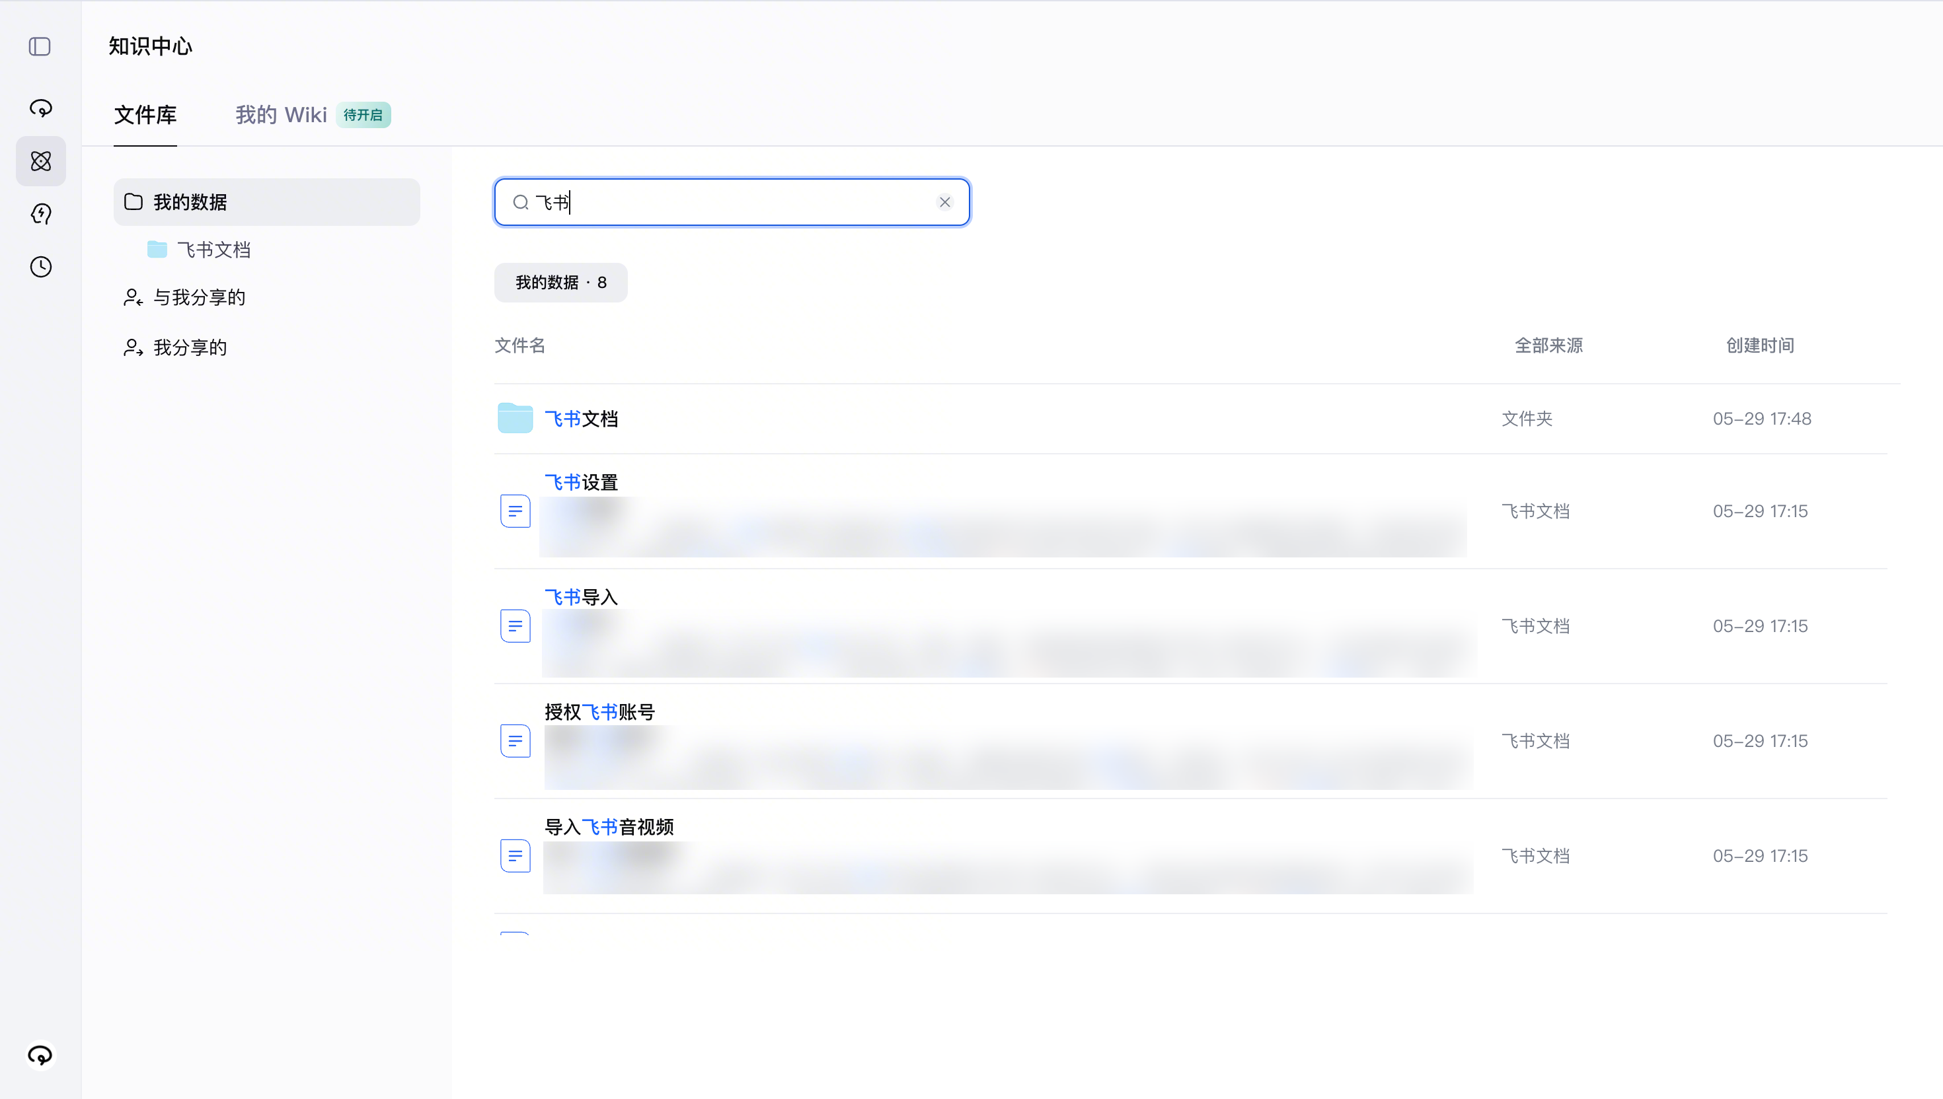Open the lightning brain icon in rail

(41, 213)
